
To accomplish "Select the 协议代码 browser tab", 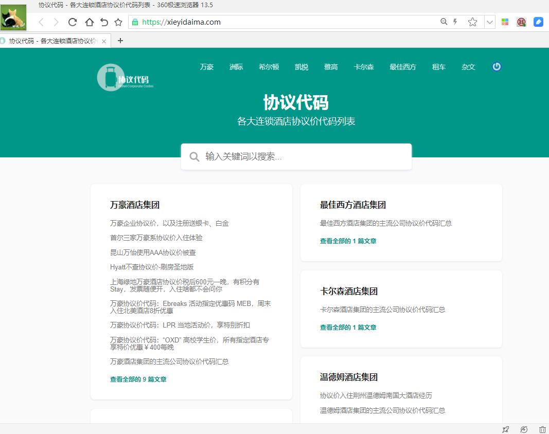I will coord(53,41).
